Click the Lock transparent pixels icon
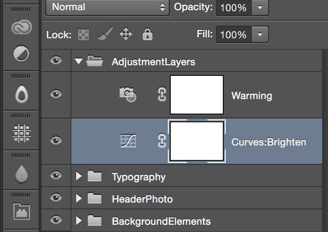The width and height of the screenshot is (328, 232). pos(83,35)
